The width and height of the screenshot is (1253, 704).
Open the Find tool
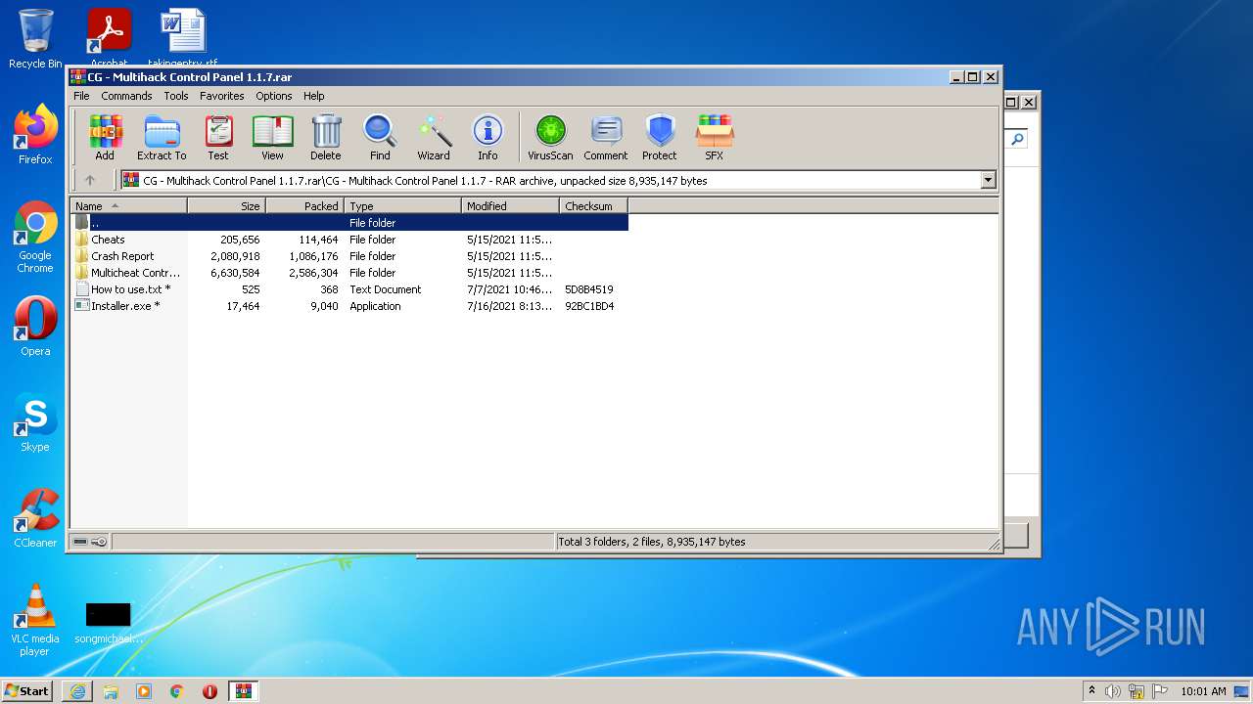(x=380, y=138)
